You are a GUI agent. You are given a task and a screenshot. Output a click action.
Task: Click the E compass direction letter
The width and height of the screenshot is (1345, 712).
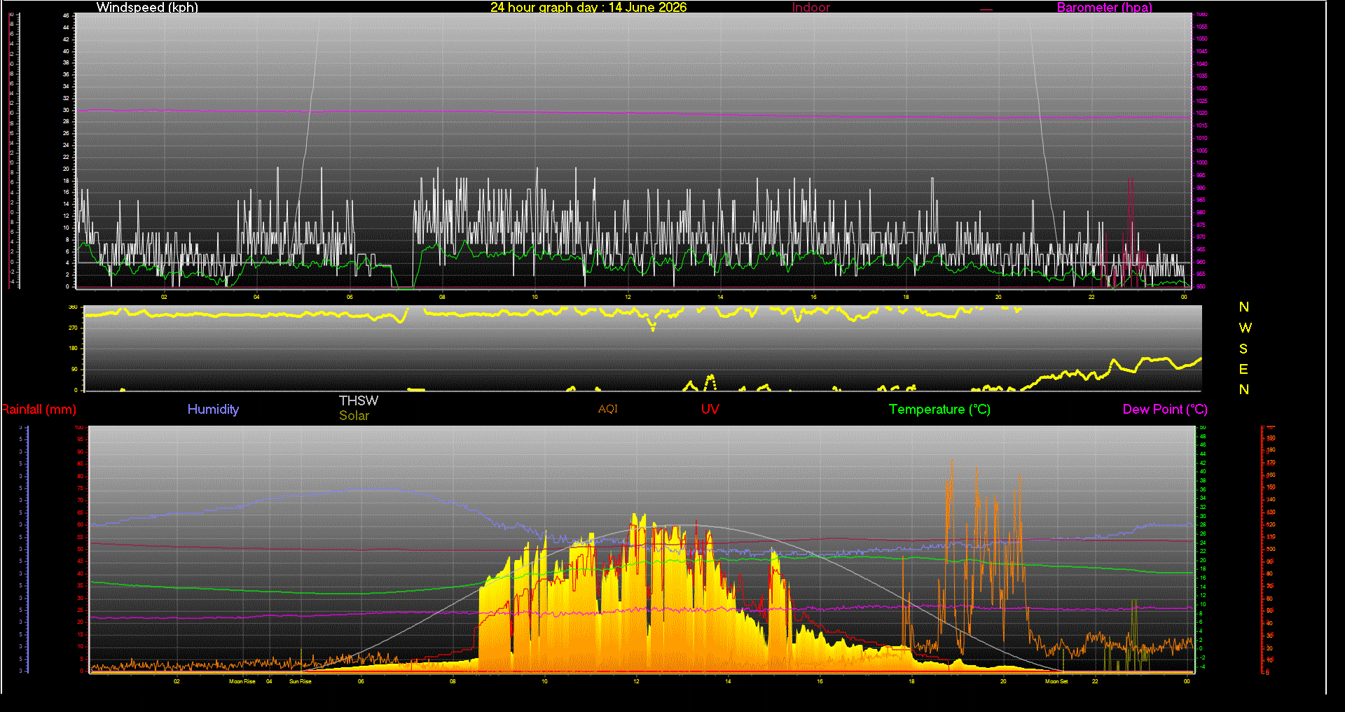tap(1243, 369)
